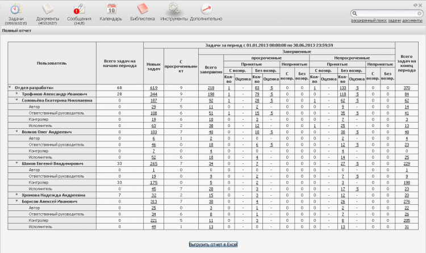This screenshot has width=426, height=253.
Task: Click end-of-period total 370
Action: 407,88
